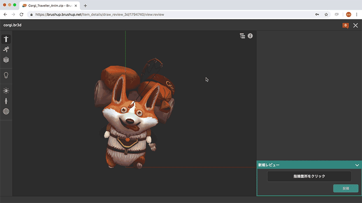Click the address bar URL
Image resolution: width=362 pixels, height=203 pixels.
point(100,14)
